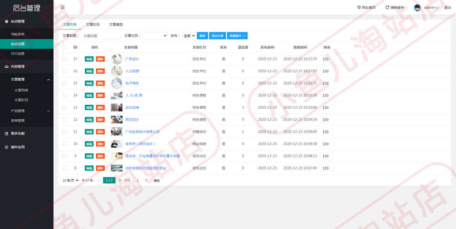Open the admin user dropdown

431,8
